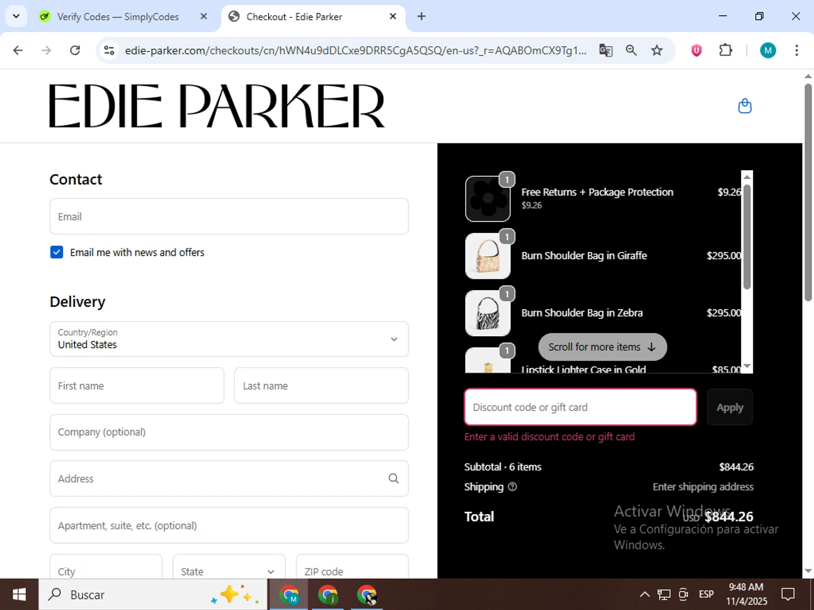Click the address bar URL
Viewport: 814px width, 610px height.
pos(355,50)
